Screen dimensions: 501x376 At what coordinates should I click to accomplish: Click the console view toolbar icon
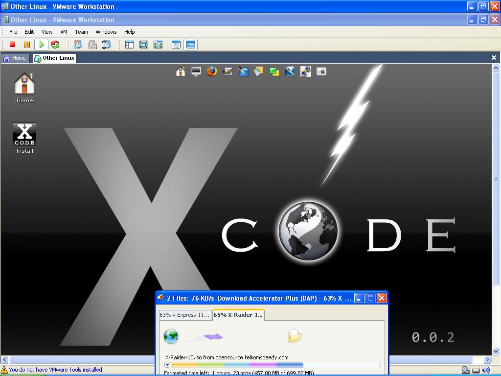tap(190, 45)
